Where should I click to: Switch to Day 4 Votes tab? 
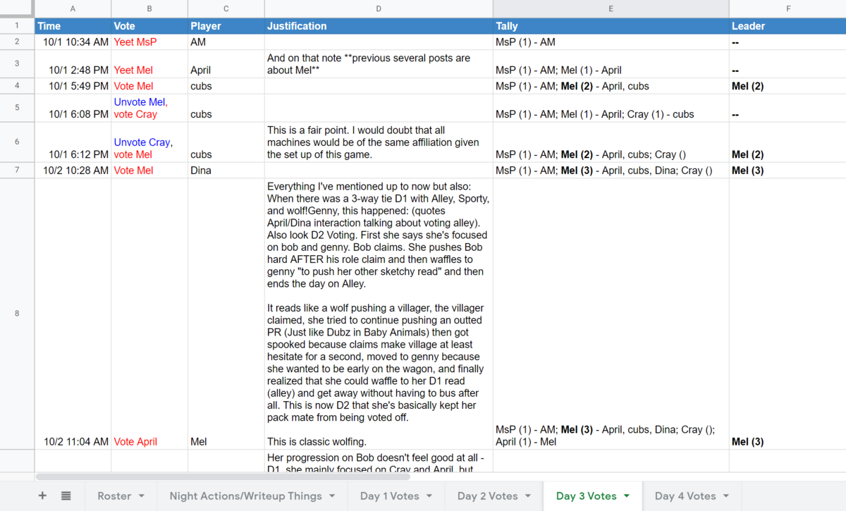click(x=685, y=496)
